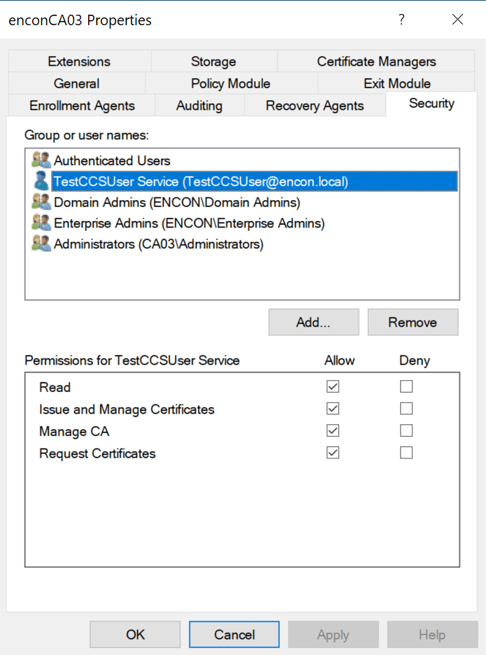
Task: Open the Certificate Managers tab
Action: (x=376, y=62)
